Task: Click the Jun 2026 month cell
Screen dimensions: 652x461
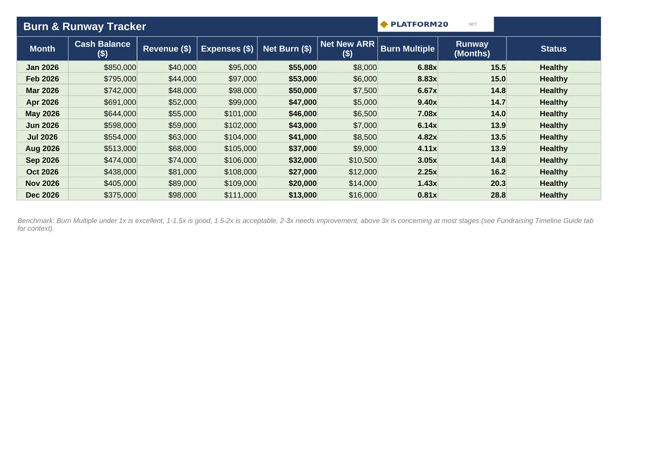Action: (42, 125)
